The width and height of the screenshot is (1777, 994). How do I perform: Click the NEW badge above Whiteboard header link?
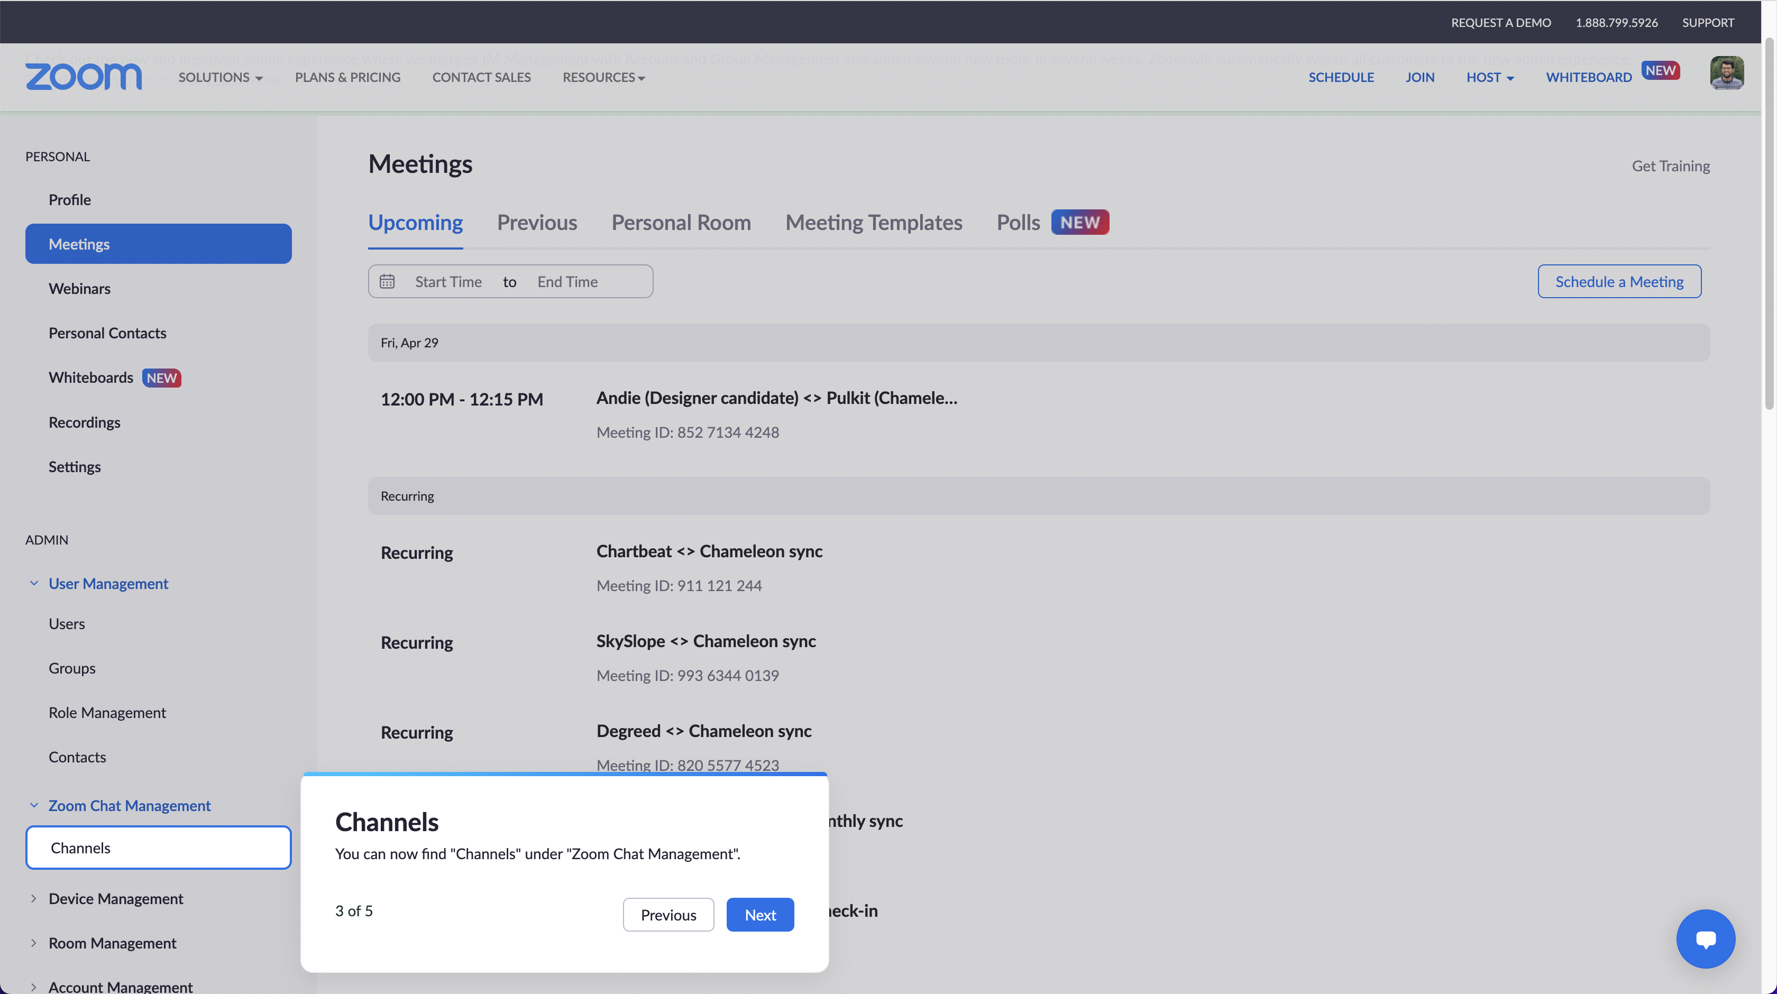[1661, 70]
